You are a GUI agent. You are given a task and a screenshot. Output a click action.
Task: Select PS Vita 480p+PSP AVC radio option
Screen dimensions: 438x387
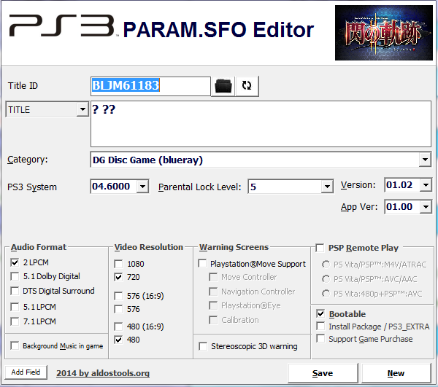pyautogui.click(x=326, y=294)
